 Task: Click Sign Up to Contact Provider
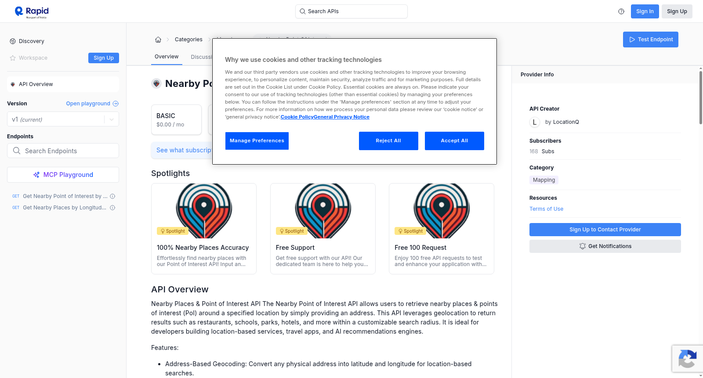coord(605,230)
